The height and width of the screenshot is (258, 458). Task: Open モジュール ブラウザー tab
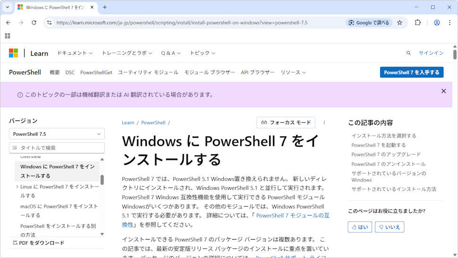coord(210,72)
